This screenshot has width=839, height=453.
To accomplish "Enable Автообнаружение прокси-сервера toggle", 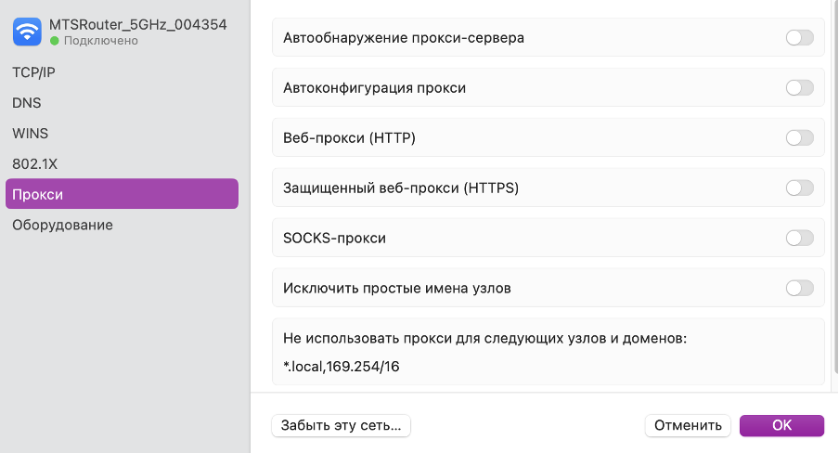I will (799, 37).
